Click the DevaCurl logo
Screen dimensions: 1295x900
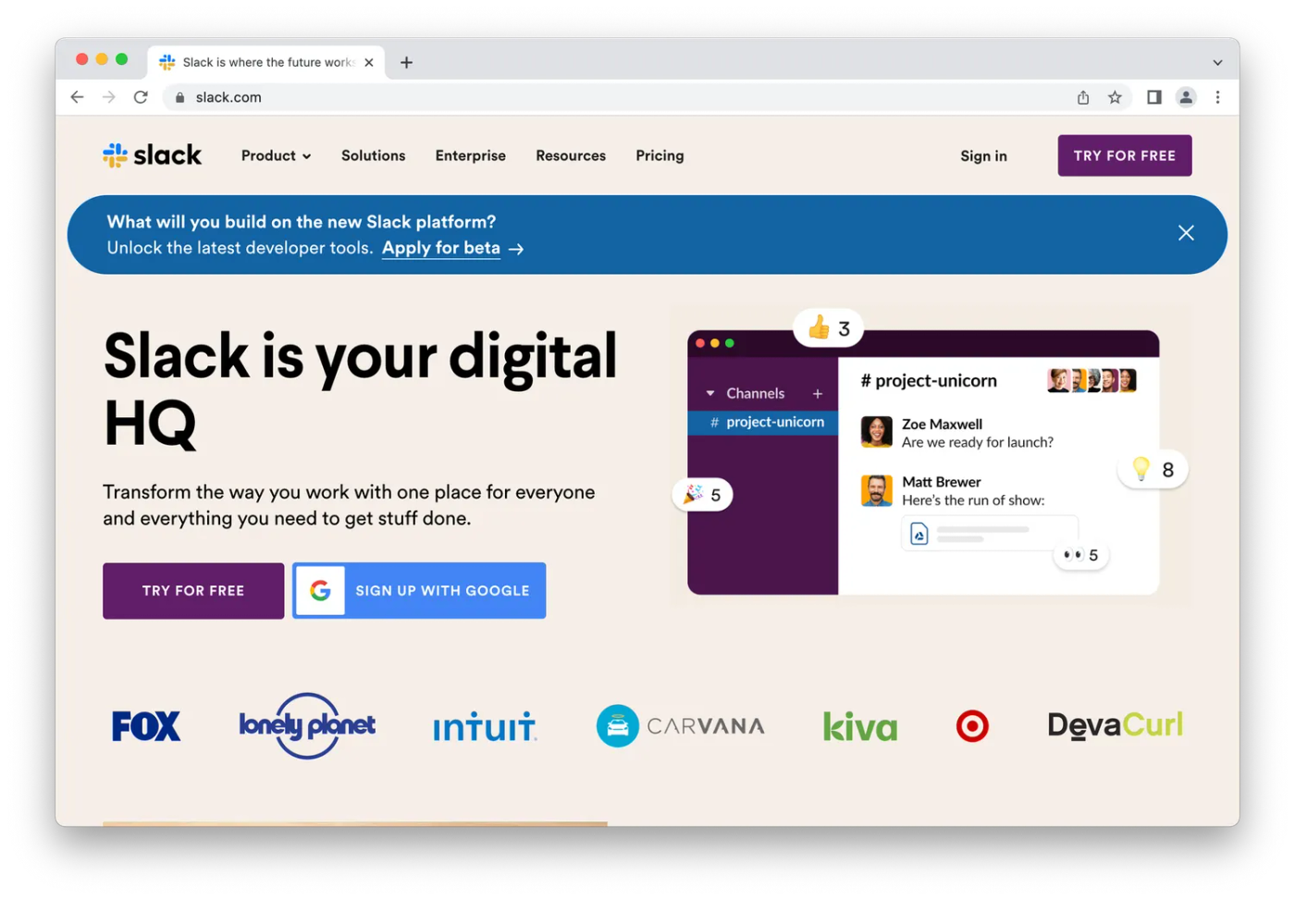1114,726
